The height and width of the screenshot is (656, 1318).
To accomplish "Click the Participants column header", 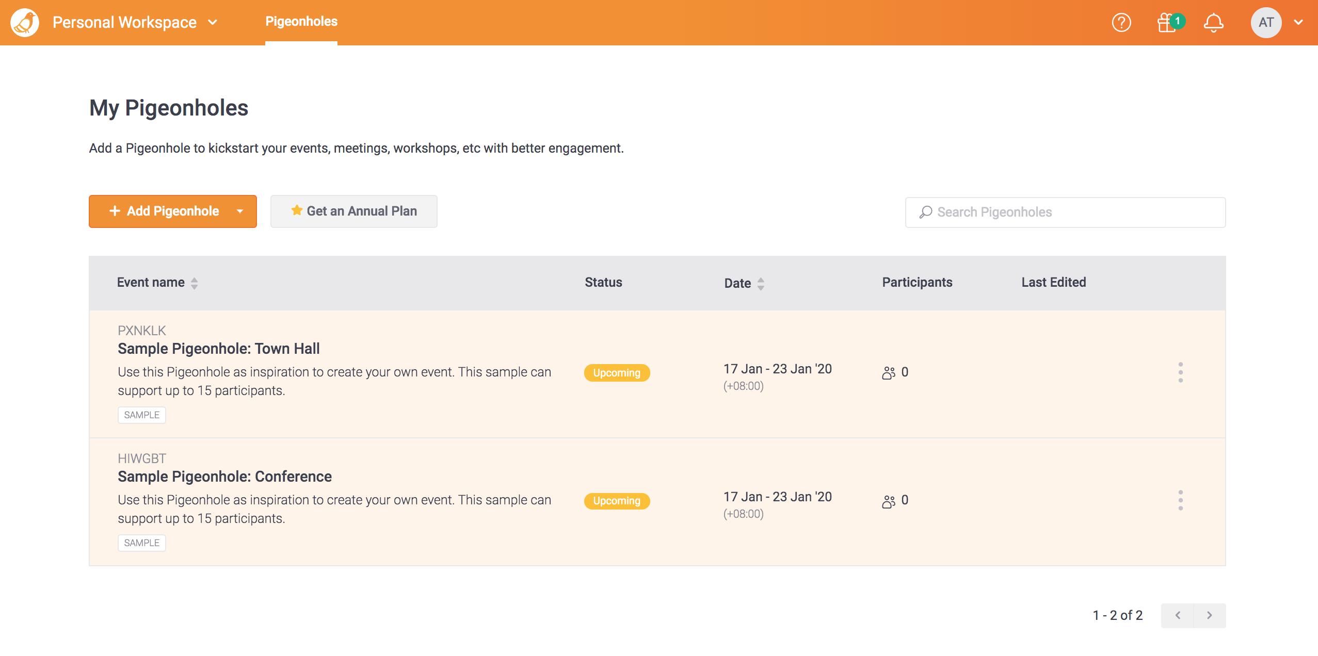I will pyautogui.click(x=917, y=282).
